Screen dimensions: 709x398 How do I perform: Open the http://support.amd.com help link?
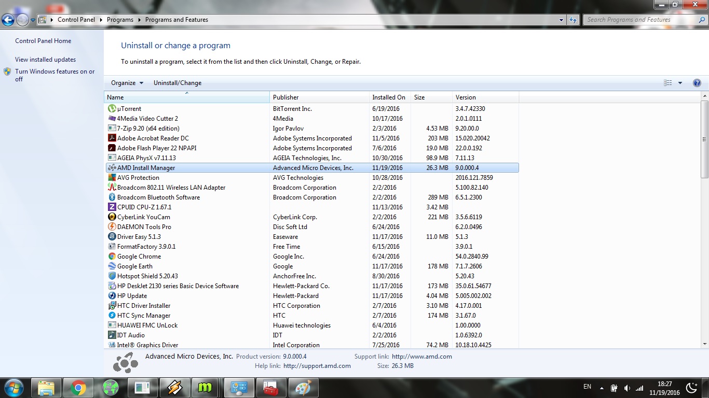tap(317, 366)
